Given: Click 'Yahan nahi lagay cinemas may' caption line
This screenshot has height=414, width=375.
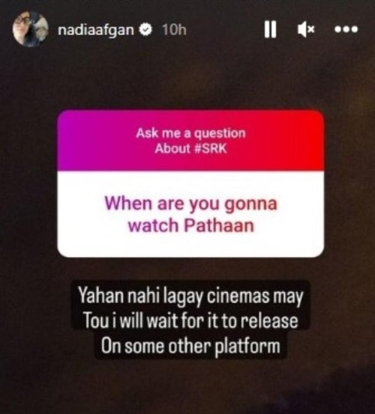Looking at the screenshot, I should (x=190, y=296).
